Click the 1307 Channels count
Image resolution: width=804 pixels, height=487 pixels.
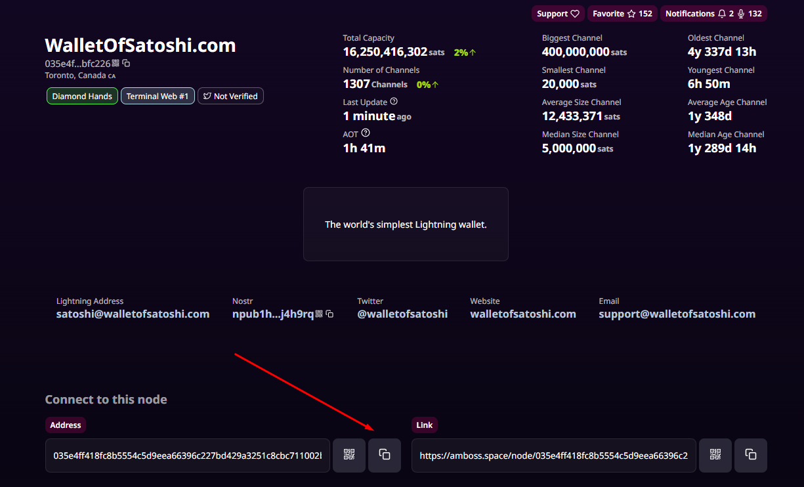pos(375,84)
